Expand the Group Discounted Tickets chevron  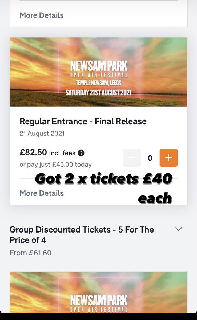179,229
